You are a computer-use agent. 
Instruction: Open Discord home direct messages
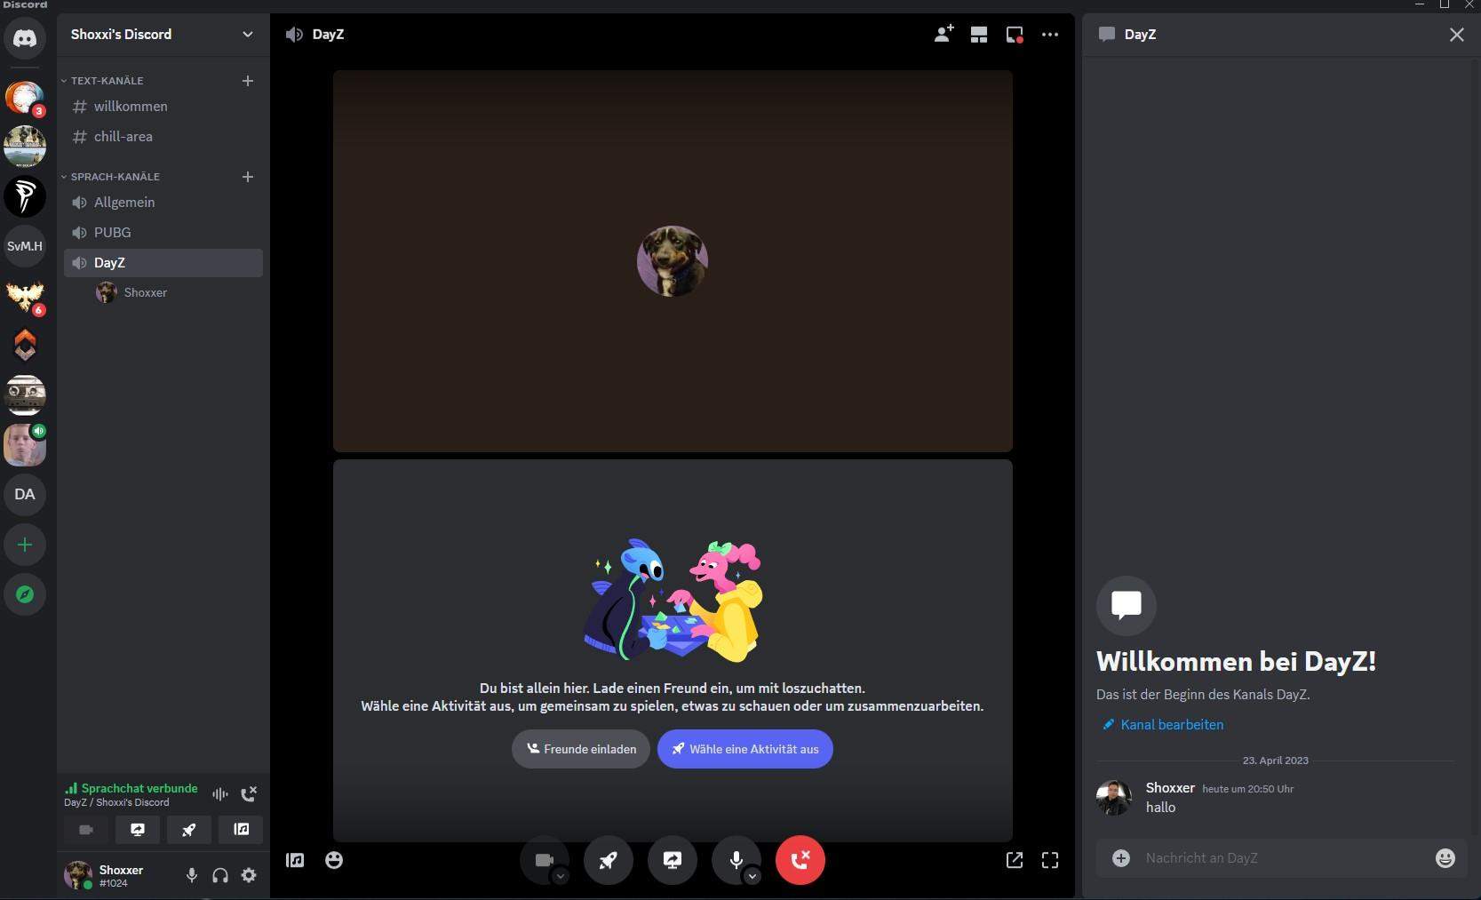25,39
